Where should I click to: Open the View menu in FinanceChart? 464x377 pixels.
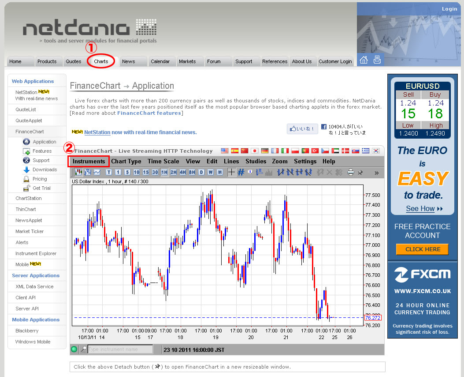(193, 162)
